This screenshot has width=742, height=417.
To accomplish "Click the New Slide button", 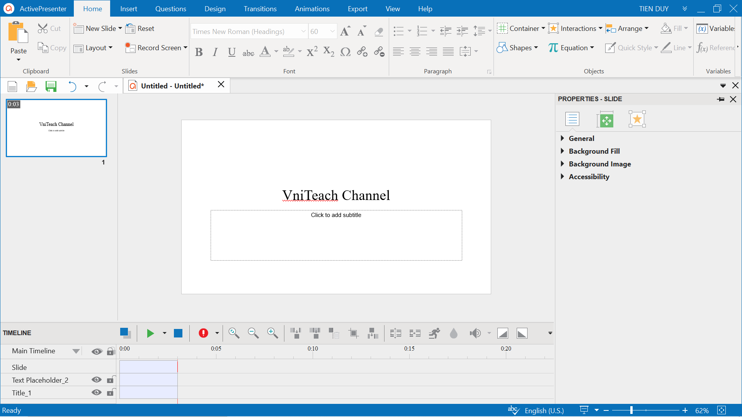I will (98, 29).
